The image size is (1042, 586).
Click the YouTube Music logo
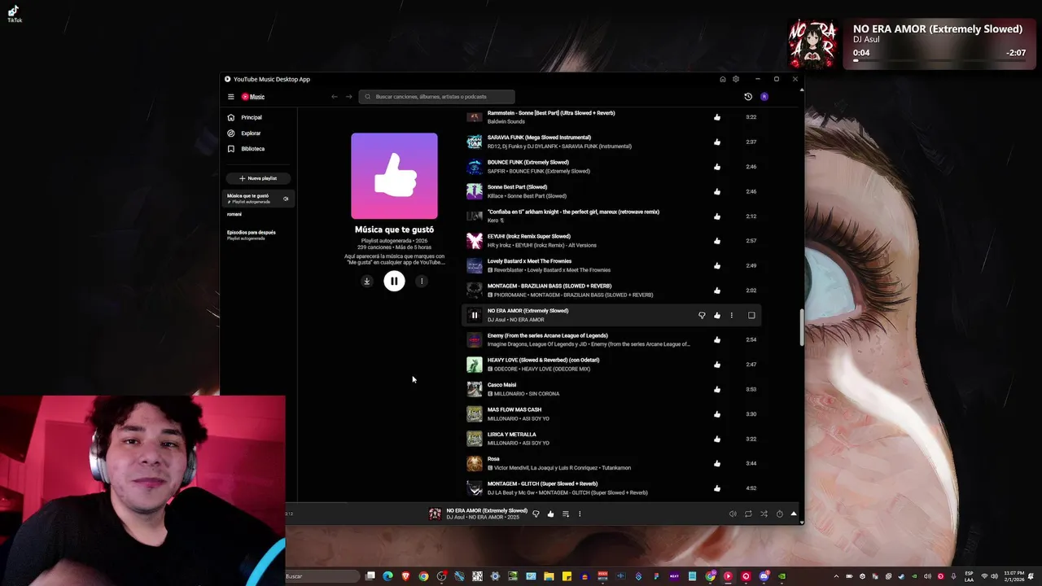tap(253, 97)
